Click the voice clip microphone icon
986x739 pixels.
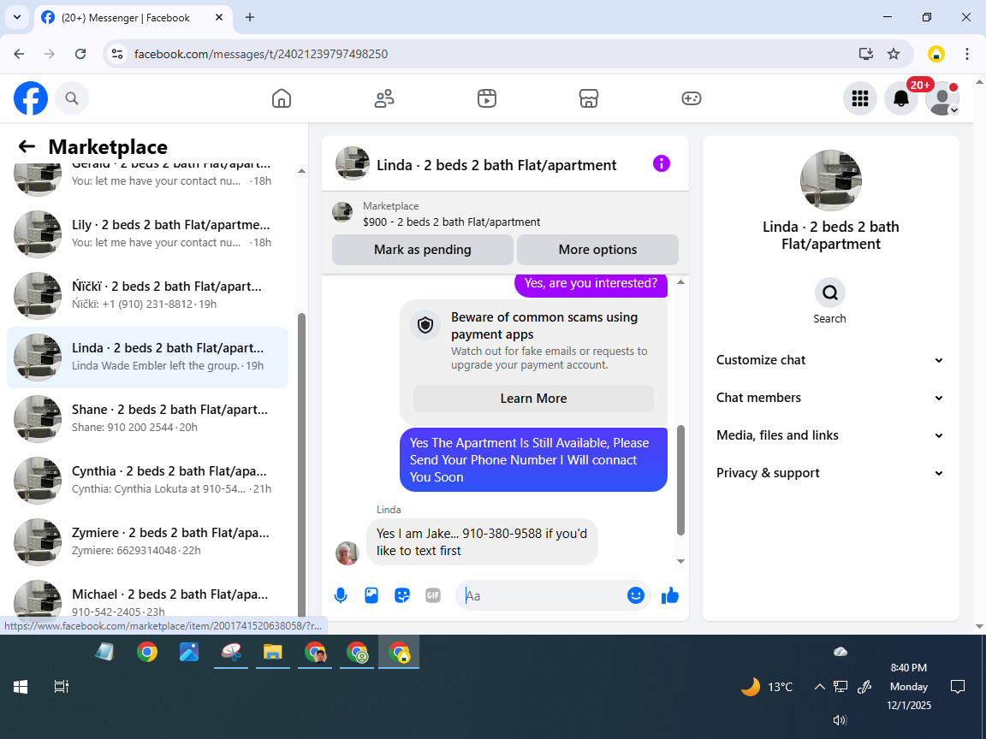coord(340,595)
